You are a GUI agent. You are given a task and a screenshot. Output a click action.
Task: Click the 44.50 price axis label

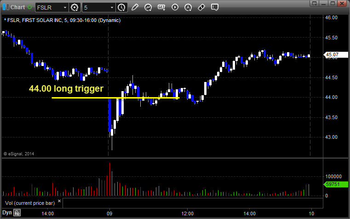coord(331,77)
